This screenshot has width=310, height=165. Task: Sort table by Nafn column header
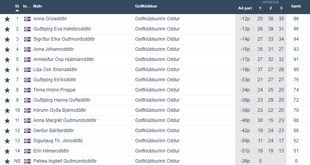click(x=38, y=6)
